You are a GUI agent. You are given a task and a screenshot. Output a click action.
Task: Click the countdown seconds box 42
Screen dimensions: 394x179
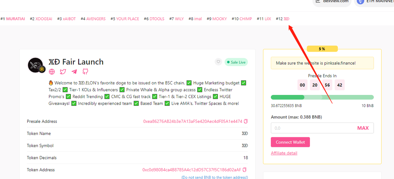click(340, 85)
